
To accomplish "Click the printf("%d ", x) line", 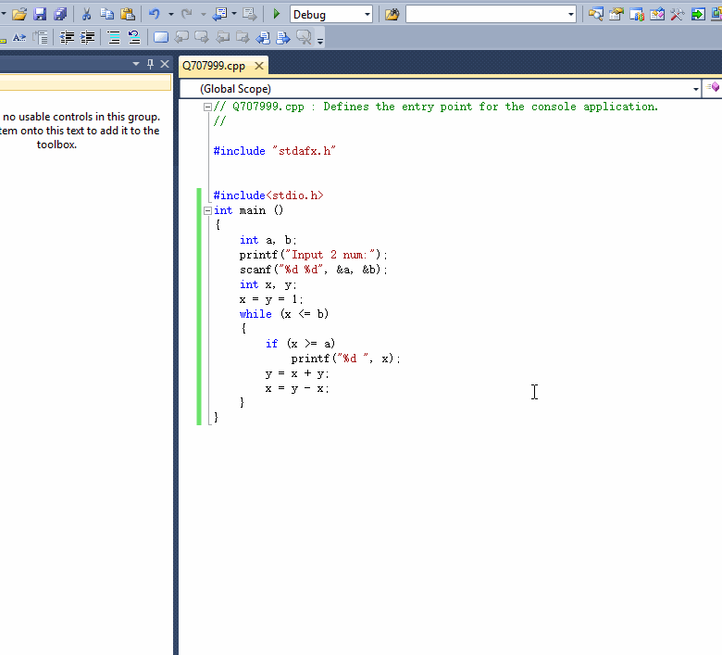I will click(346, 359).
